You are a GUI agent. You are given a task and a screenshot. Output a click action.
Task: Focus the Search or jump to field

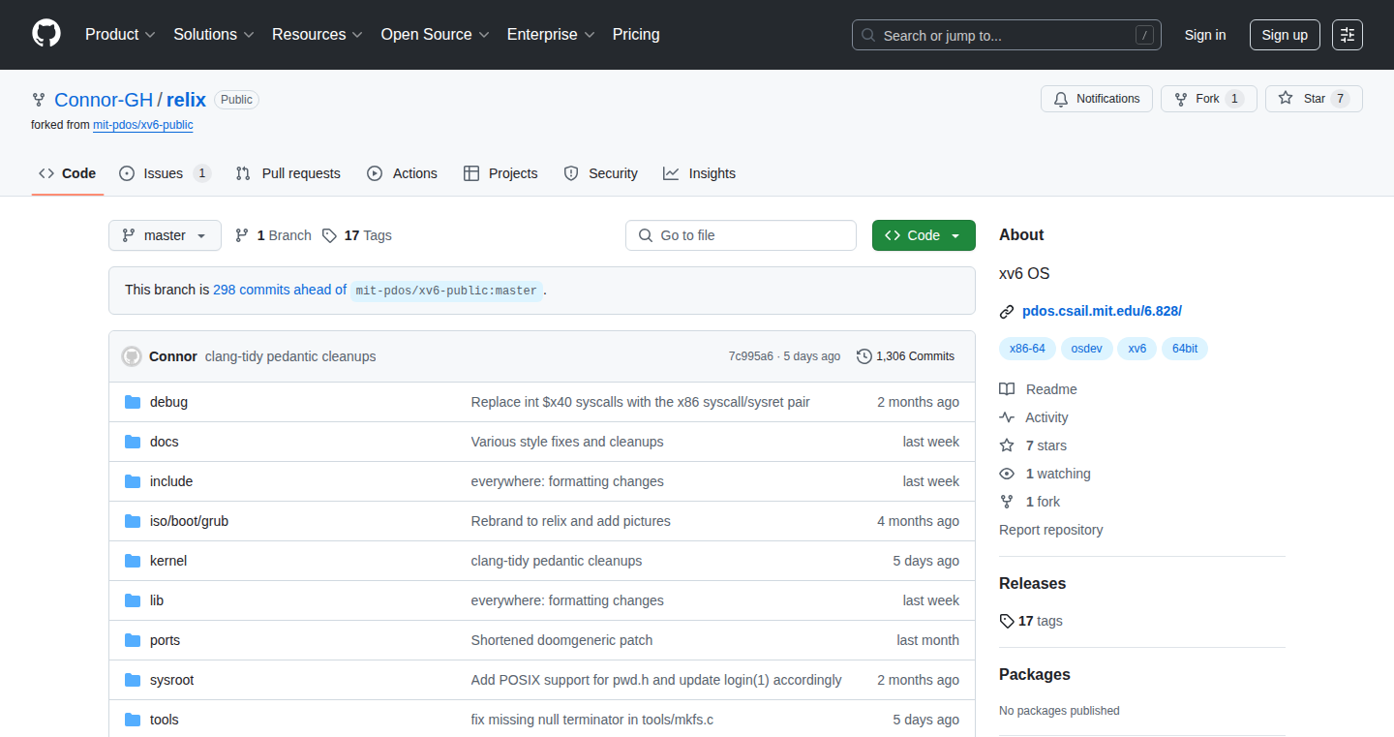[x=1007, y=35]
